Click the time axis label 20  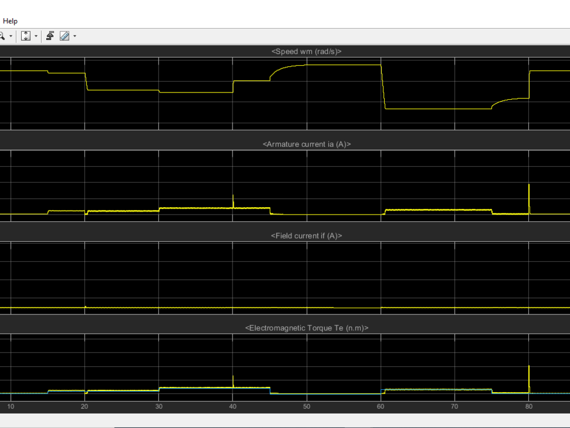[x=84, y=406]
